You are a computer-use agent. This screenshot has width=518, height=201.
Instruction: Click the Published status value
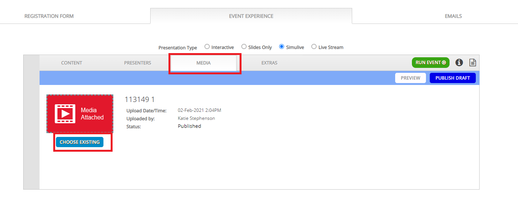coord(189,126)
